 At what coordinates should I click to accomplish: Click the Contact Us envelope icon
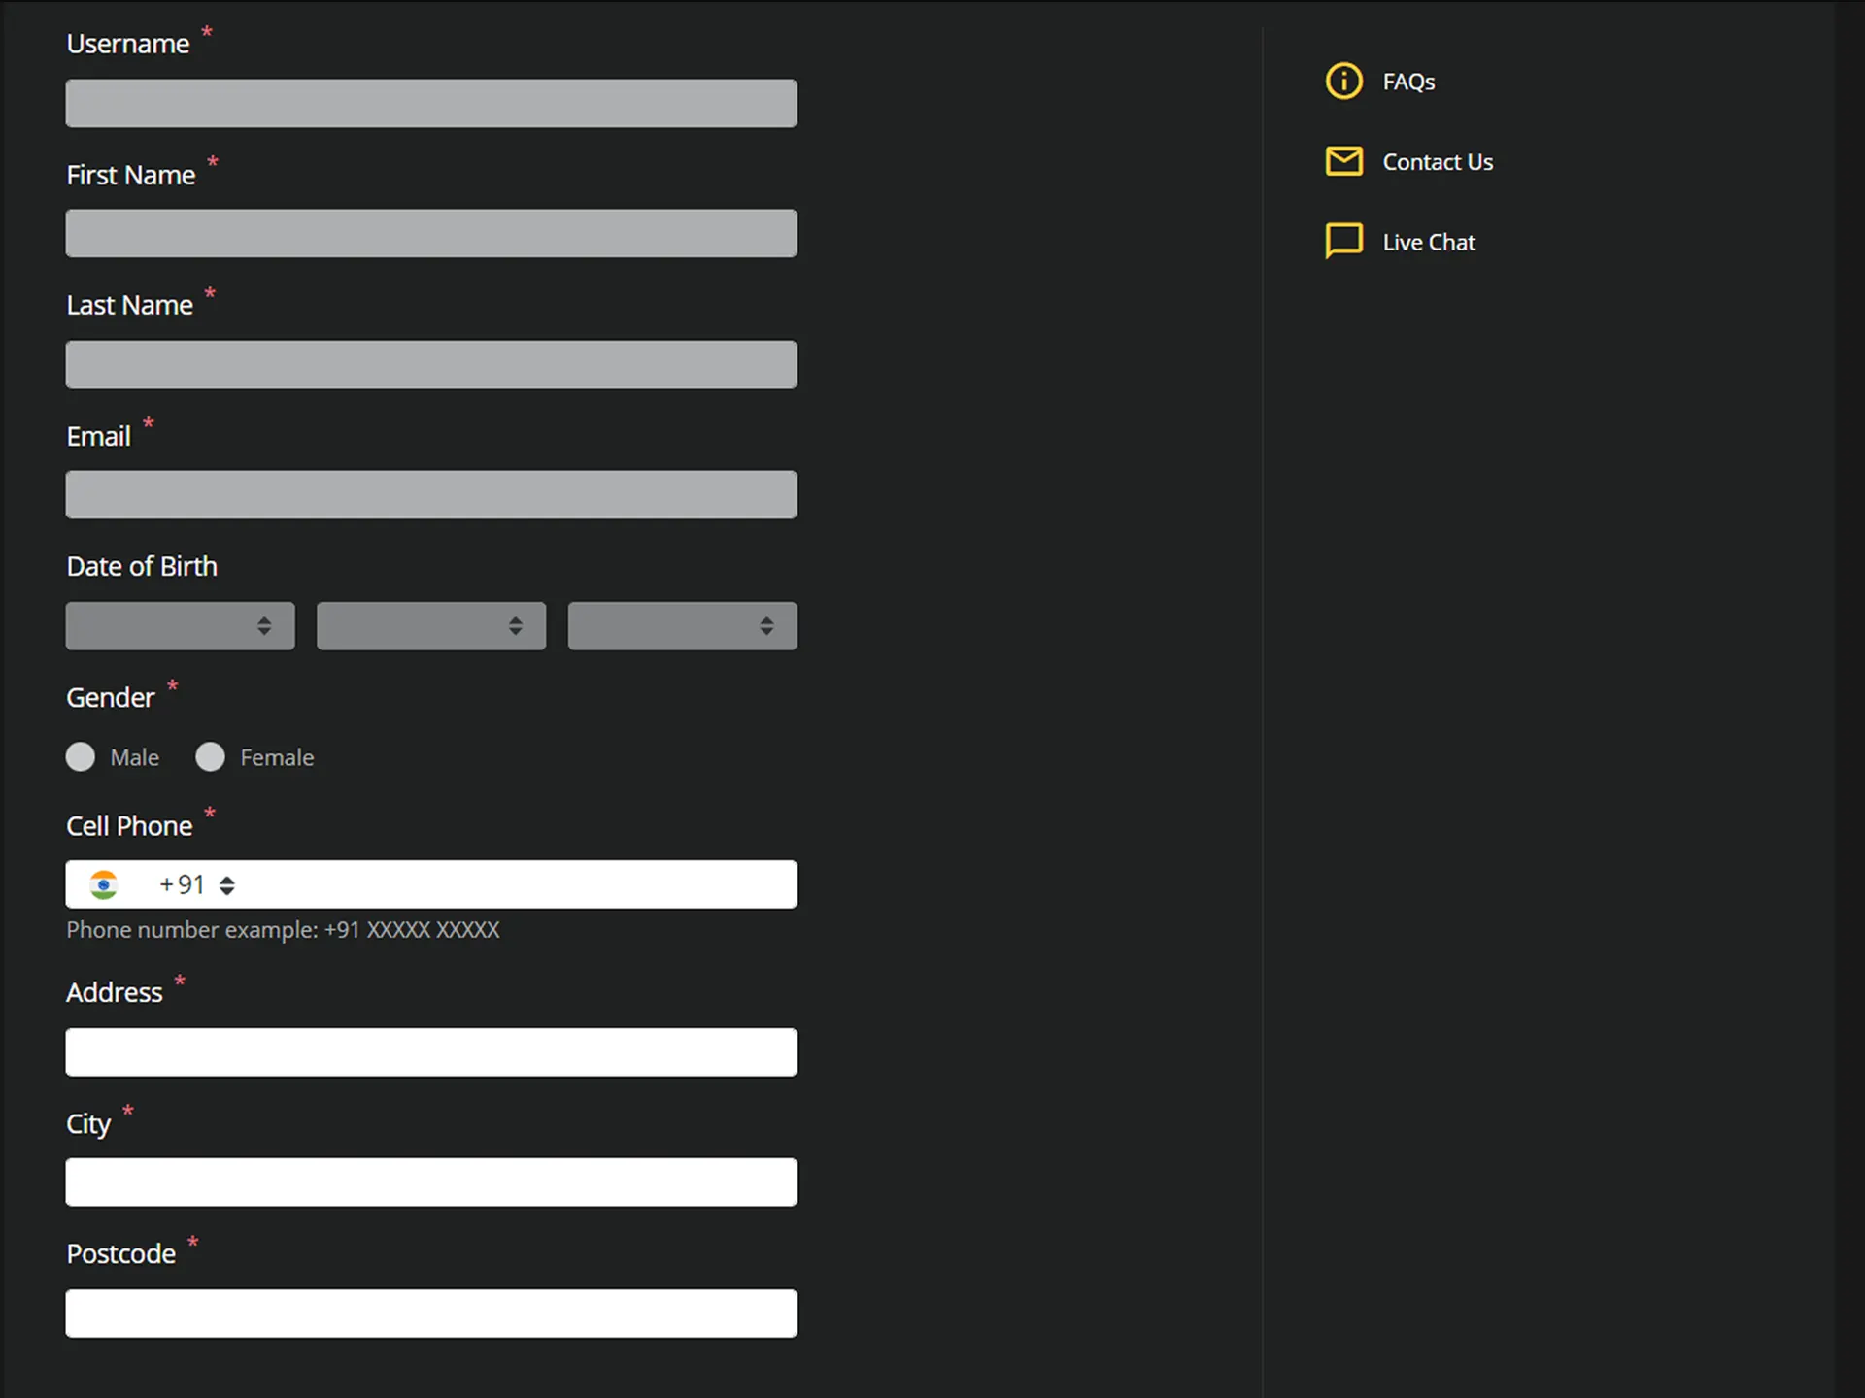coord(1344,161)
